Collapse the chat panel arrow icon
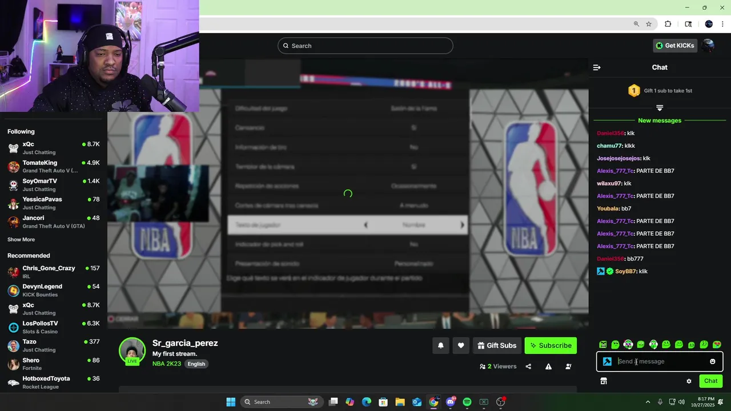Viewport: 731px width, 411px height. click(x=597, y=67)
